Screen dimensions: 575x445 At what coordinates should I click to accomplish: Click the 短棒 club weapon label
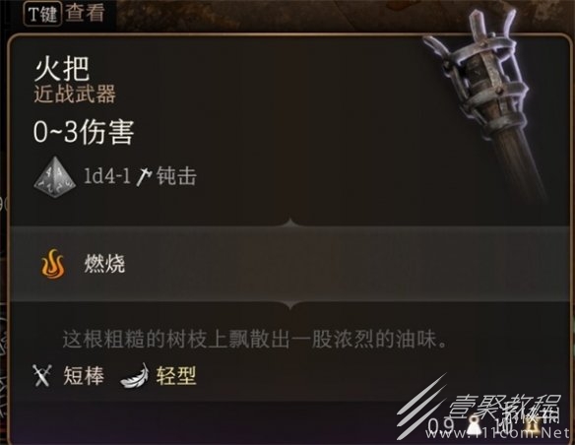84,375
